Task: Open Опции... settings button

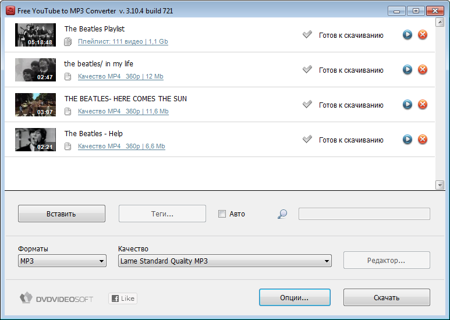Action: [295, 297]
